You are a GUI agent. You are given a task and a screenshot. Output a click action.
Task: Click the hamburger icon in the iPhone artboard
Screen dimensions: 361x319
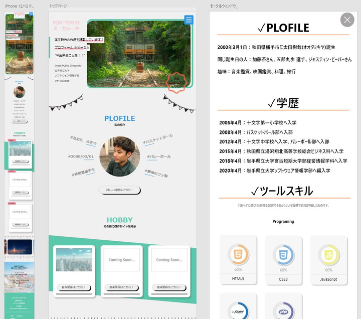[31, 14]
